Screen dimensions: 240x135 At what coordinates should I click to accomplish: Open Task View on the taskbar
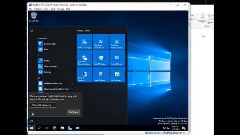(x=46, y=128)
